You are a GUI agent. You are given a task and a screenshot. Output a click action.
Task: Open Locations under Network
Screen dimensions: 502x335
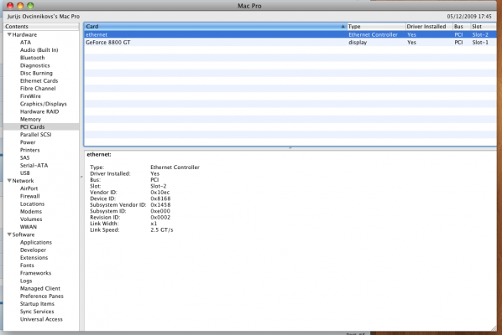click(x=32, y=204)
